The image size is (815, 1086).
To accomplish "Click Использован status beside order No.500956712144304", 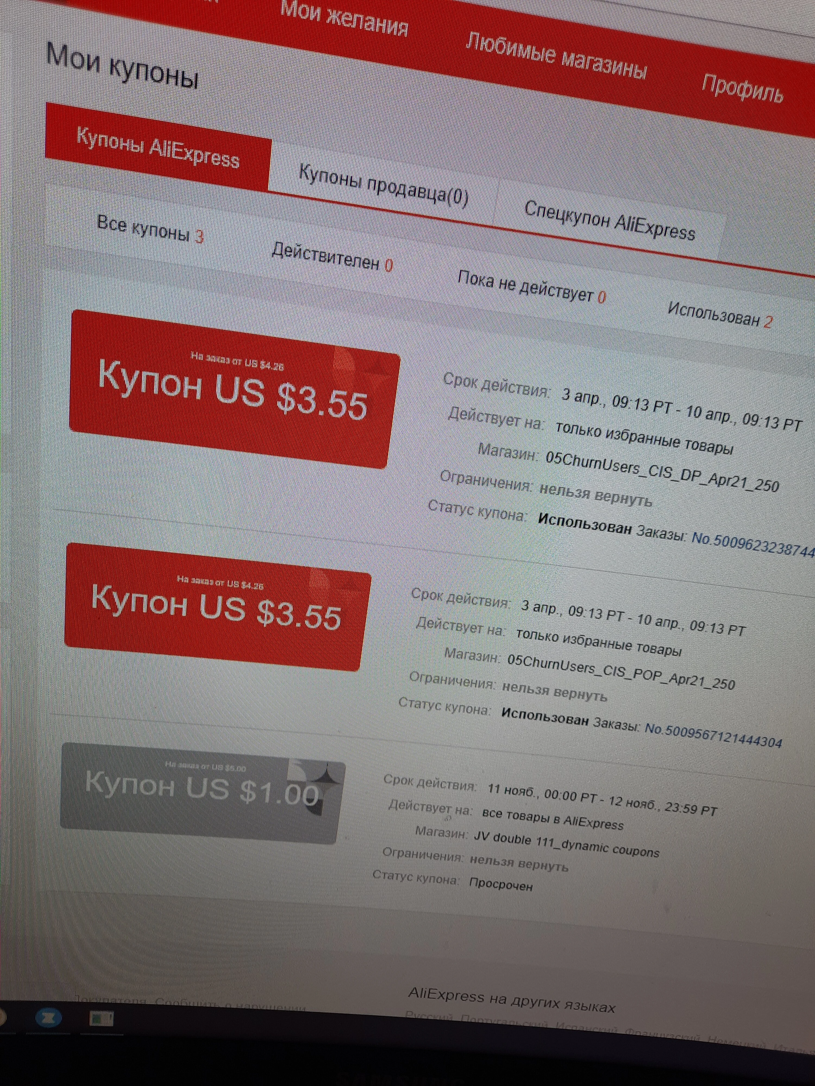I will [545, 717].
